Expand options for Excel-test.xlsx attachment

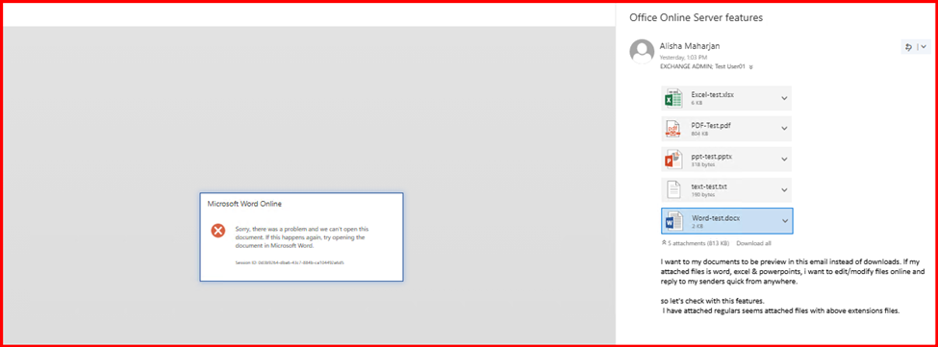coord(784,99)
